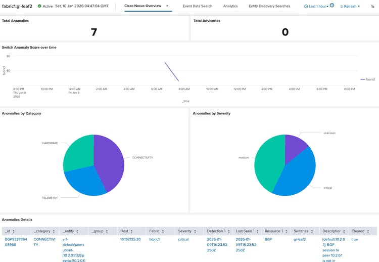The height and width of the screenshot is (262, 379).
Task: Click host 10.197.135.30 in the table
Action: click(x=130, y=239)
